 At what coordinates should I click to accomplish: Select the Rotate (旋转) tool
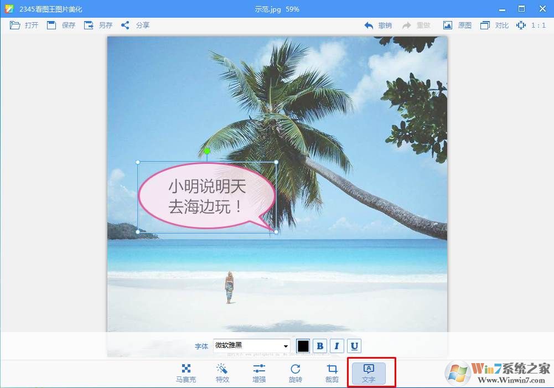click(296, 373)
